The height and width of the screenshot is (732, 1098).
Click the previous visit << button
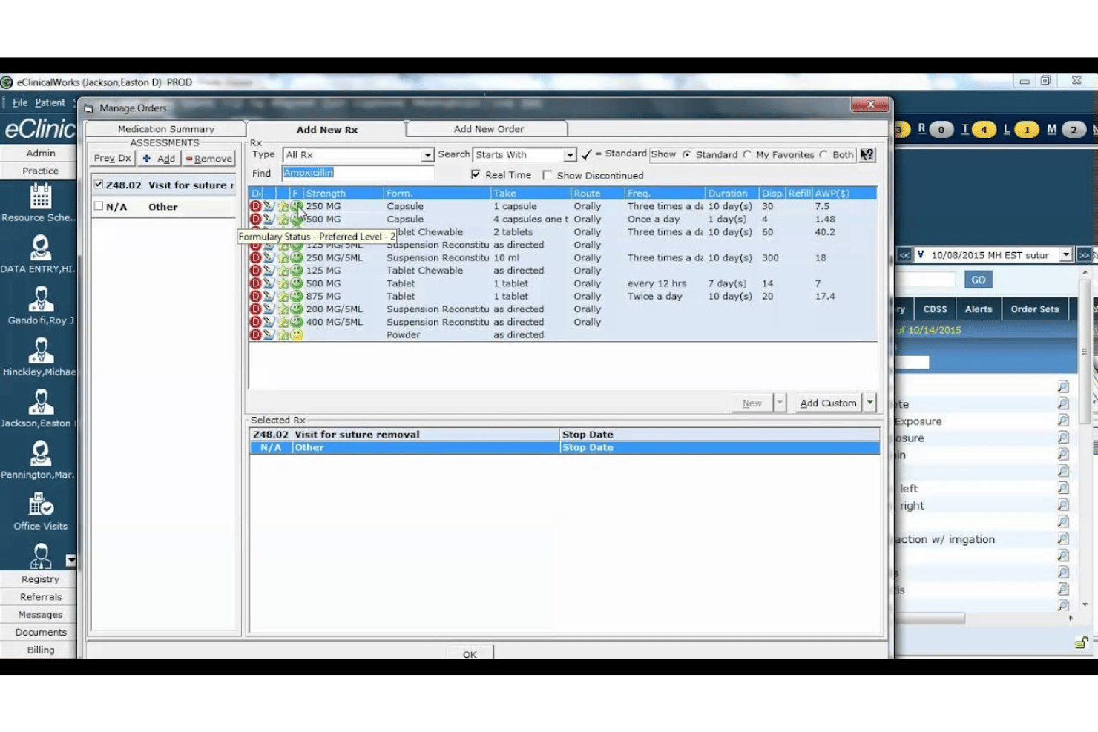click(904, 254)
